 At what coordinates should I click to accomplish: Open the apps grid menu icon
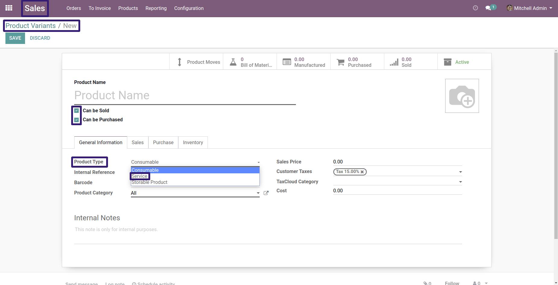[9, 8]
